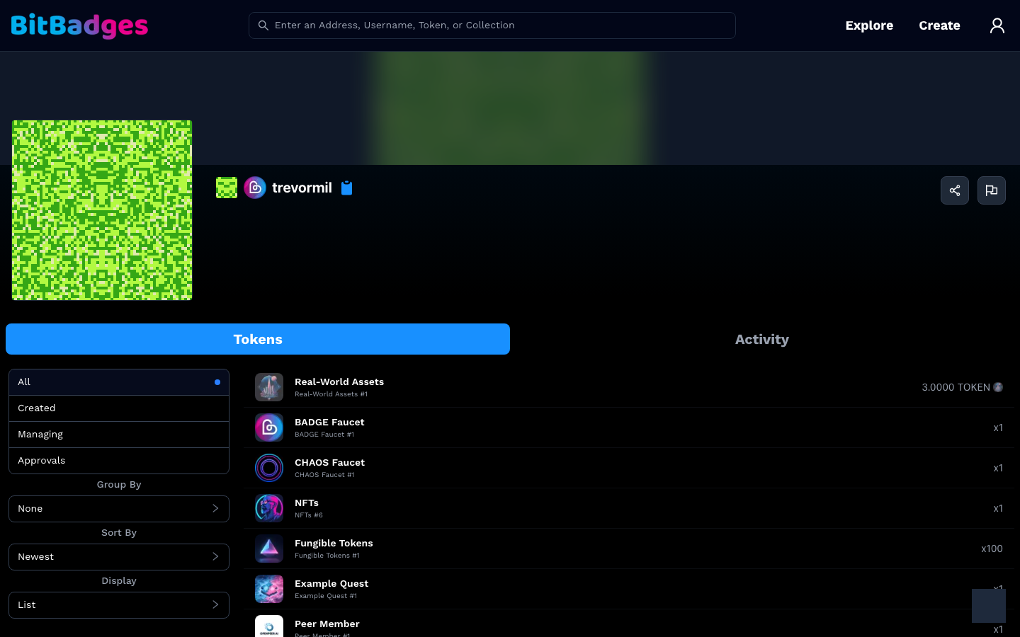Click the BitBadges chain logo beside trevormil
Viewport: 1020px width, 637px height.
[255, 188]
